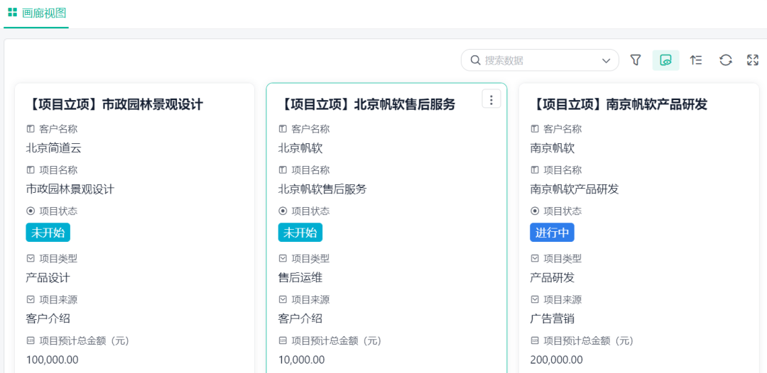Click the 画廊视图 grid icon
This screenshot has height=373, width=767.
point(12,13)
